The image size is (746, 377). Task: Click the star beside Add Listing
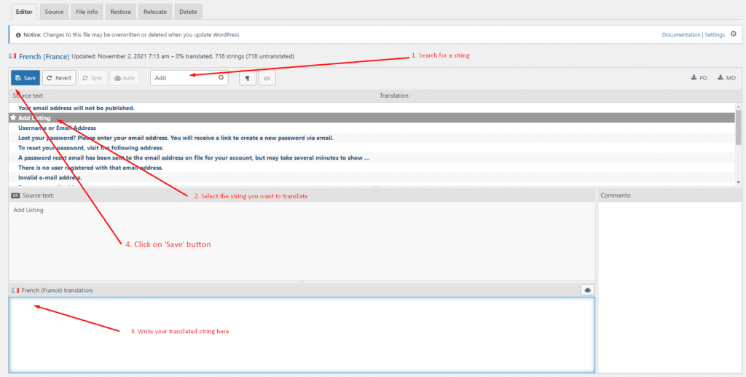pyautogui.click(x=13, y=118)
